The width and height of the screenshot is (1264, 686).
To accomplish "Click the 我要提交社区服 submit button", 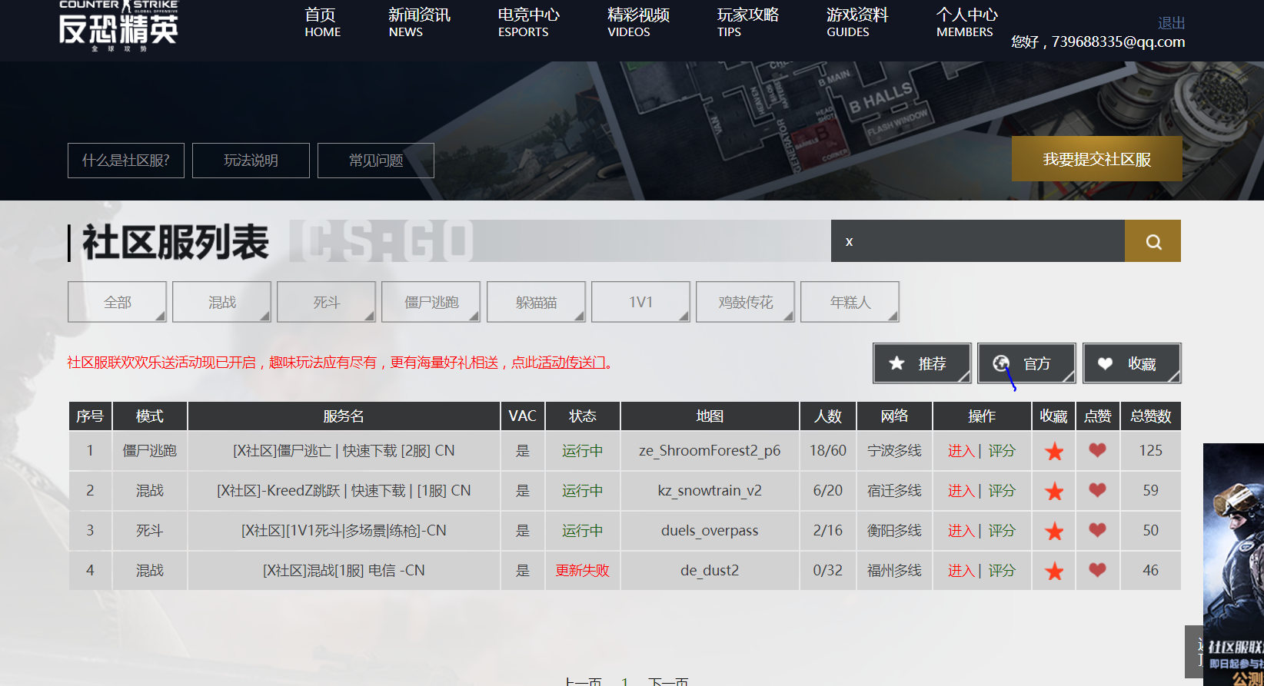I will pos(1096,159).
